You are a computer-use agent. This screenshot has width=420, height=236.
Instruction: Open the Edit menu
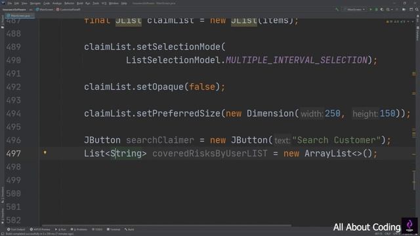point(16,3)
